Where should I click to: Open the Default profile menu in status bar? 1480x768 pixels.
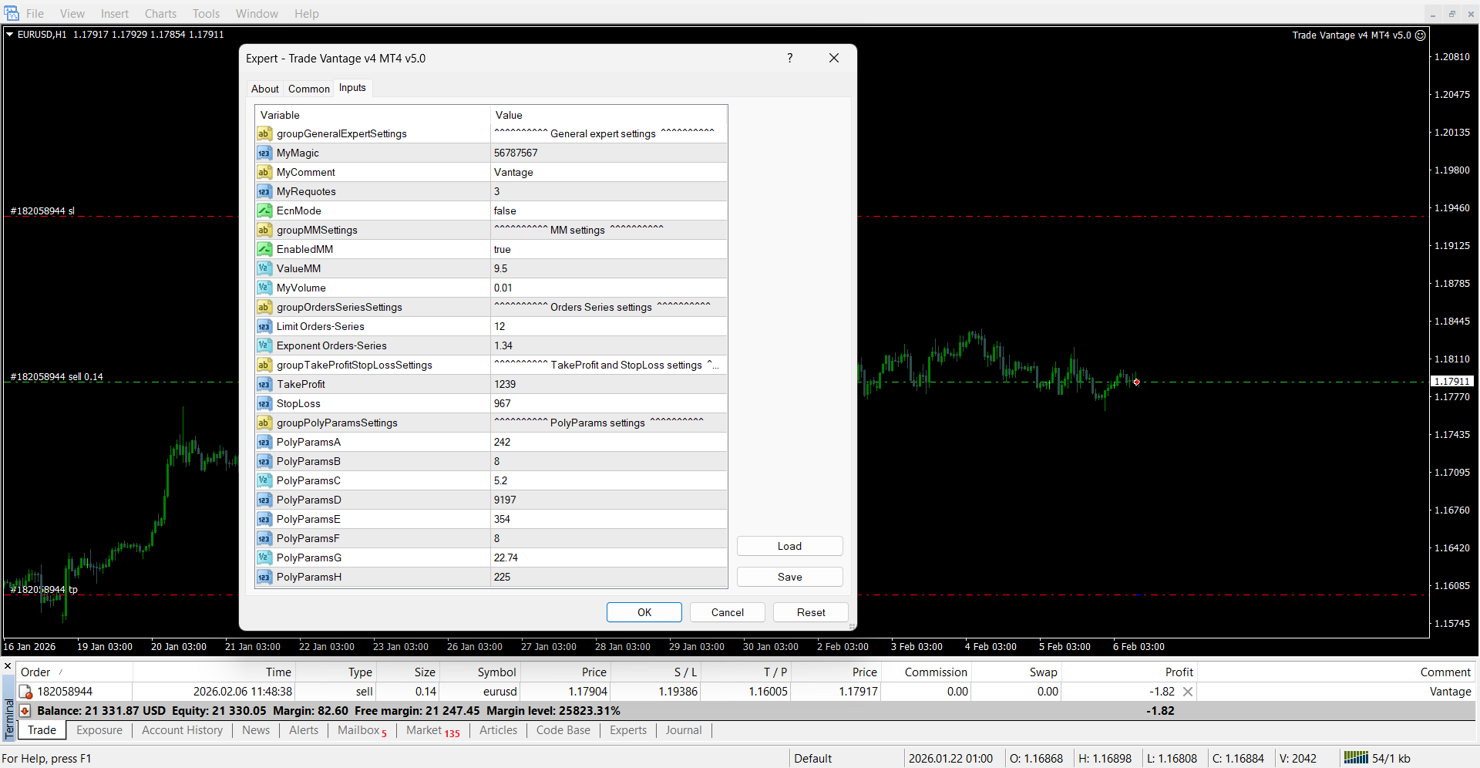(x=812, y=758)
